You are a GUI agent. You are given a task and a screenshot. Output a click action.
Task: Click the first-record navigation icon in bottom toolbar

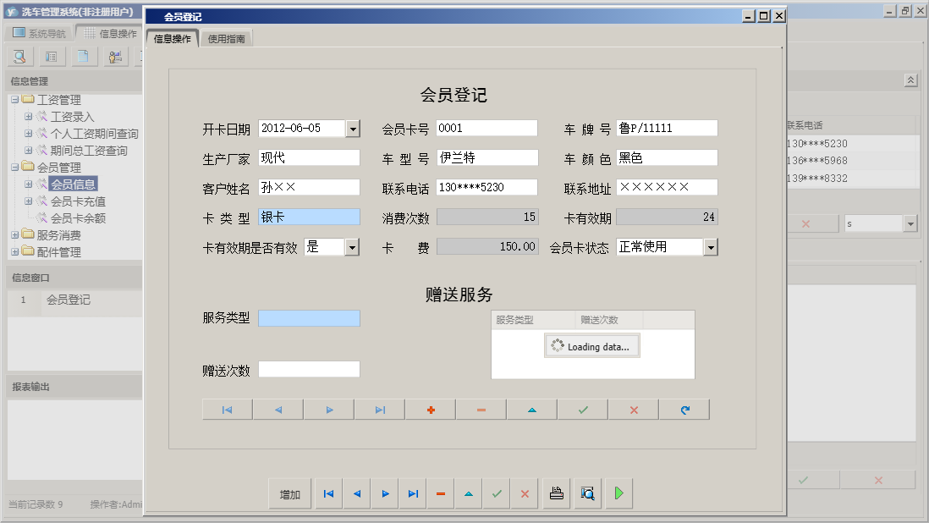point(327,493)
